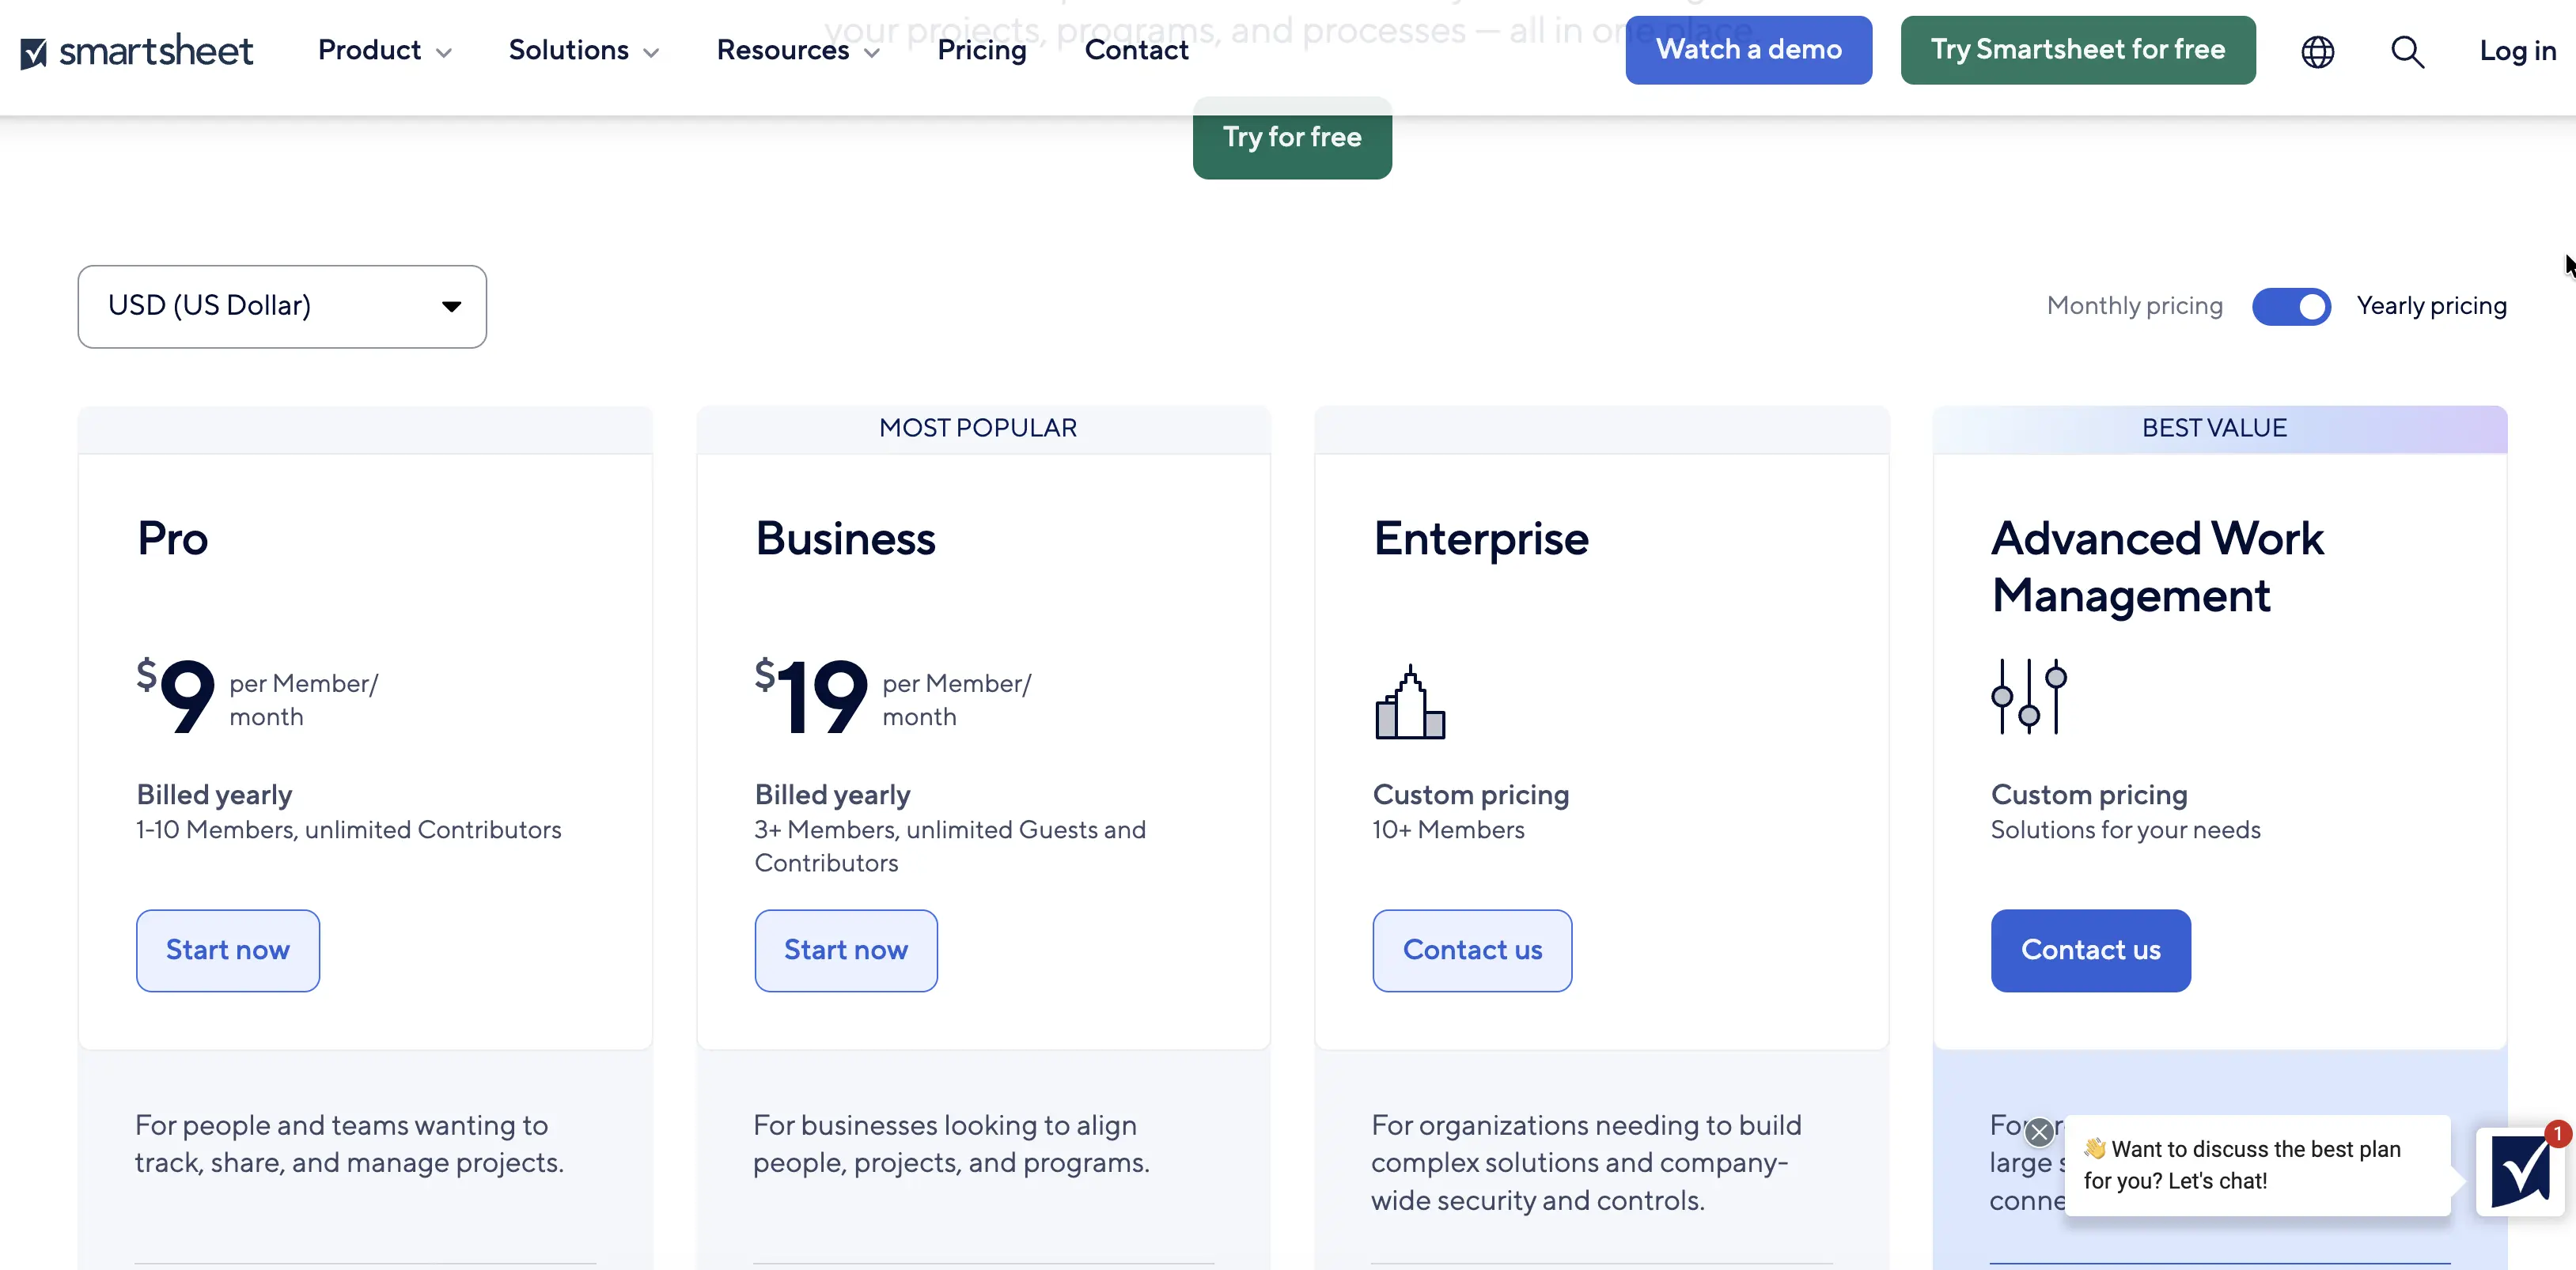Open the USD (US Dollar) currency dropdown
Screen dimensions: 2576x1270
coord(282,307)
